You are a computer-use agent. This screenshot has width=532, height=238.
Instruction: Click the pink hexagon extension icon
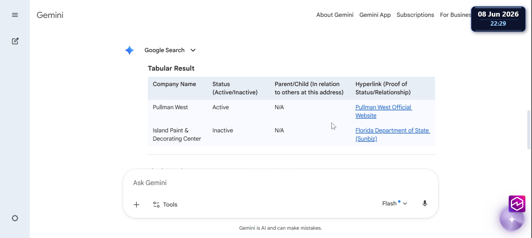coord(517,204)
